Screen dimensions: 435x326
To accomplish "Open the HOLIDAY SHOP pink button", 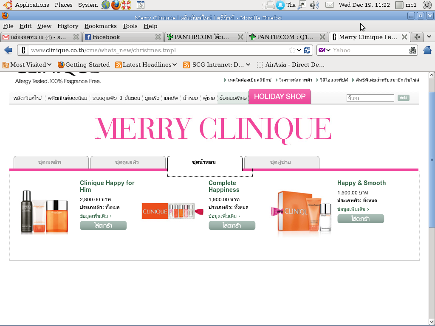I will (x=280, y=96).
